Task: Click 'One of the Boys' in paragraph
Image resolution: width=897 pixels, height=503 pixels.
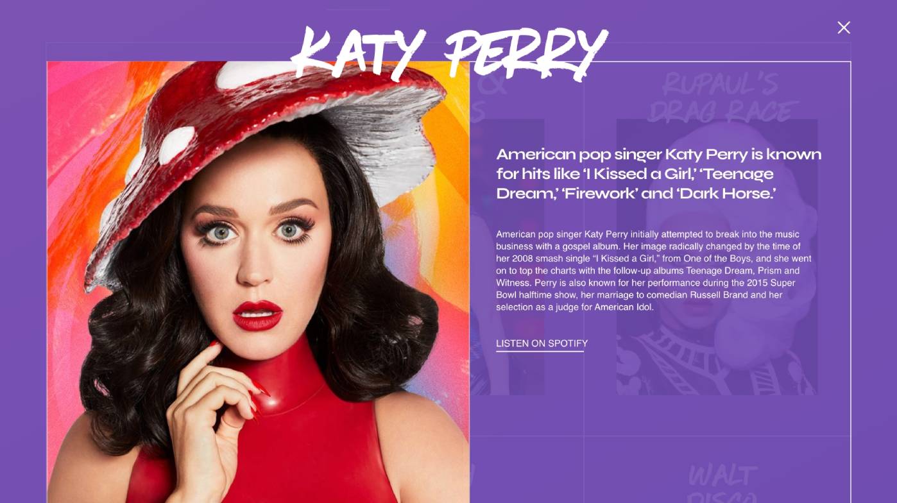Action: point(715,259)
